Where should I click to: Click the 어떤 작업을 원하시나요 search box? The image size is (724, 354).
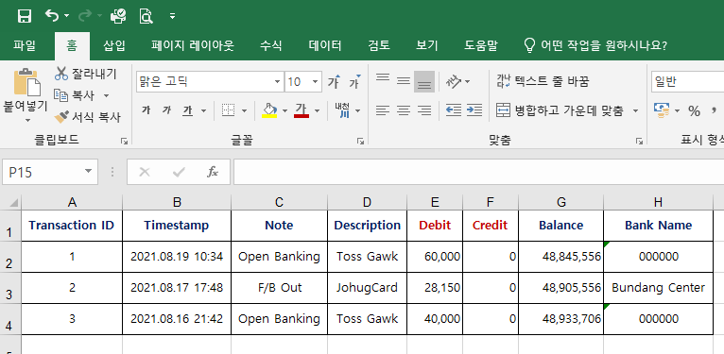(595, 45)
